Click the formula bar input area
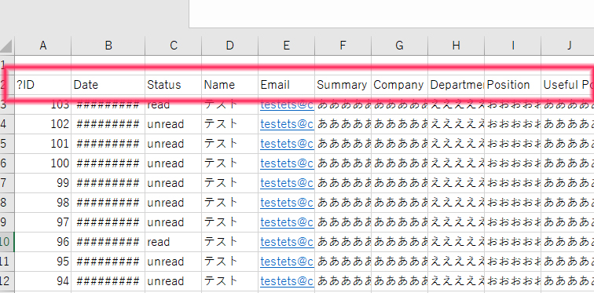The height and width of the screenshot is (293, 594). pos(391,13)
